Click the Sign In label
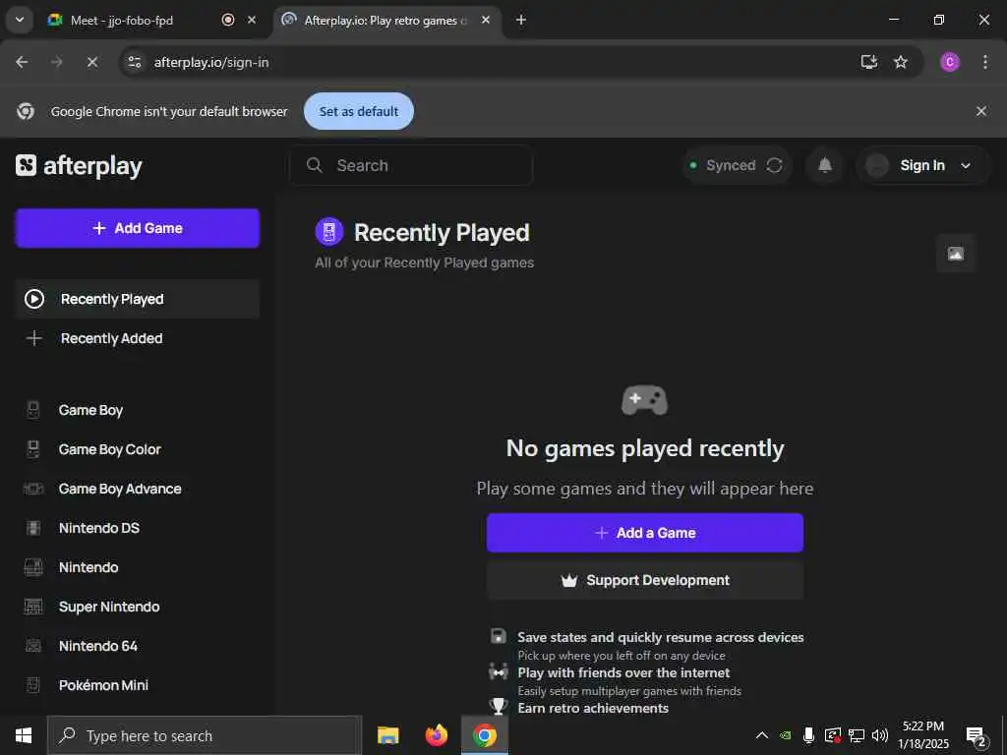1007x755 pixels. tap(922, 165)
